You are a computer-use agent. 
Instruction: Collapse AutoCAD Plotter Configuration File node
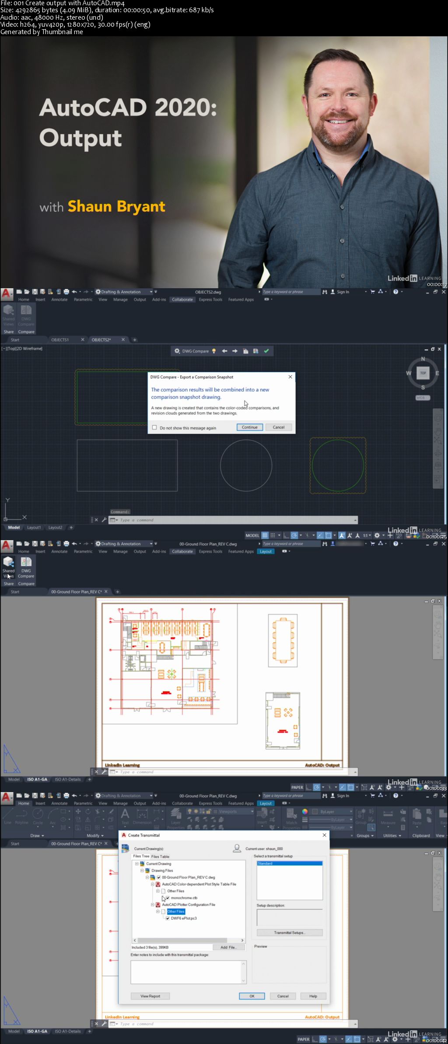click(x=153, y=904)
